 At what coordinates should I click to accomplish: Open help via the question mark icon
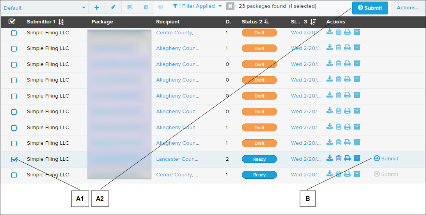point(161,7)
